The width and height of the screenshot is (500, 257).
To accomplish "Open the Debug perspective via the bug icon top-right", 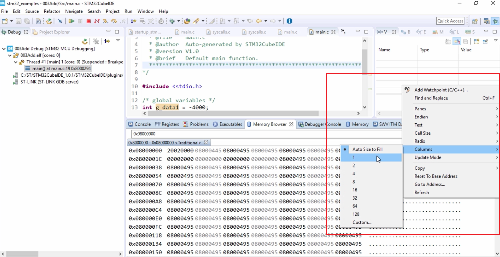I will coord(495,21).
